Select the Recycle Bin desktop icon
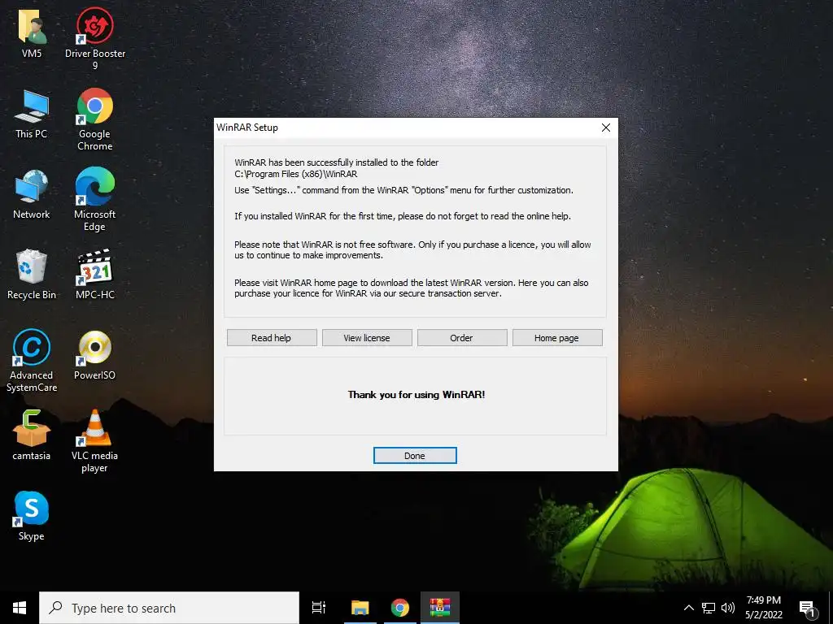The width and height of the screenshot is (833, 624). (x=32, y=275)
